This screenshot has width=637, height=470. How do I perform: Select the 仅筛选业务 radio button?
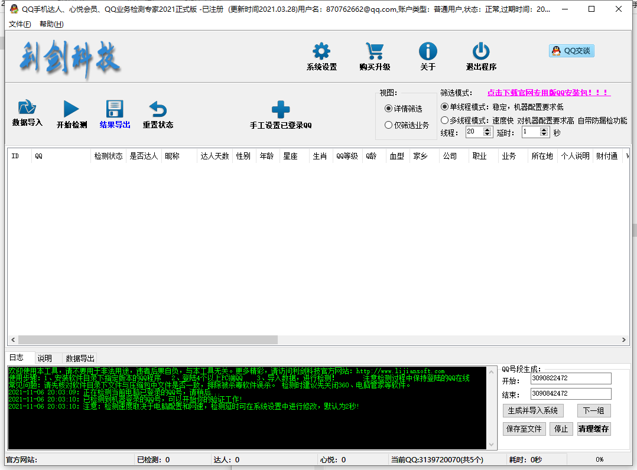tap(389, 125)
